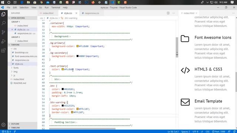Switch to index.html editor tab

48,13
